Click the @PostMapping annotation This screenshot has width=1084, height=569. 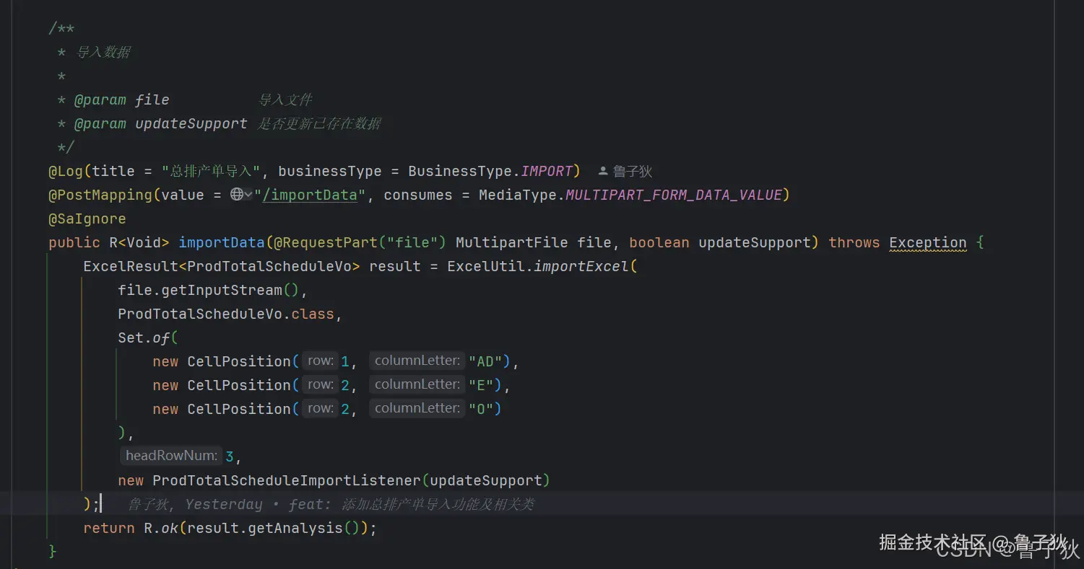(100, 195)
